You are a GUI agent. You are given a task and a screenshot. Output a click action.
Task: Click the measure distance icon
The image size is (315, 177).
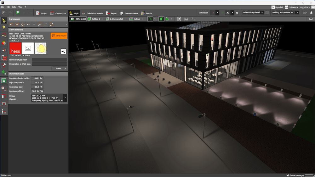186,19
